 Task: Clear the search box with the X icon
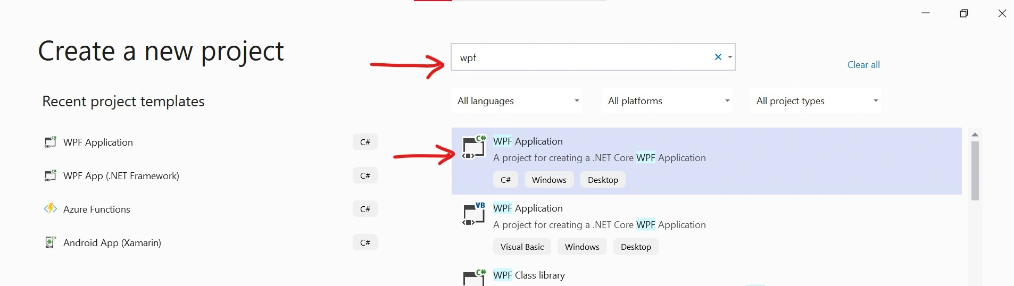click(718, 57)
